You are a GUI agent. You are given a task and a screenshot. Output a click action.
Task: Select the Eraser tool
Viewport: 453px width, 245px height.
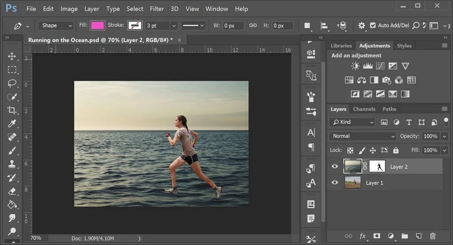click(x=12, y=191)
